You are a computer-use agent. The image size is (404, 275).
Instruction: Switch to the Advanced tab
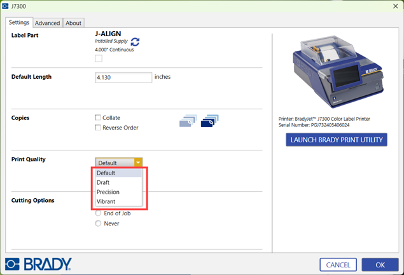click(48, 23)
